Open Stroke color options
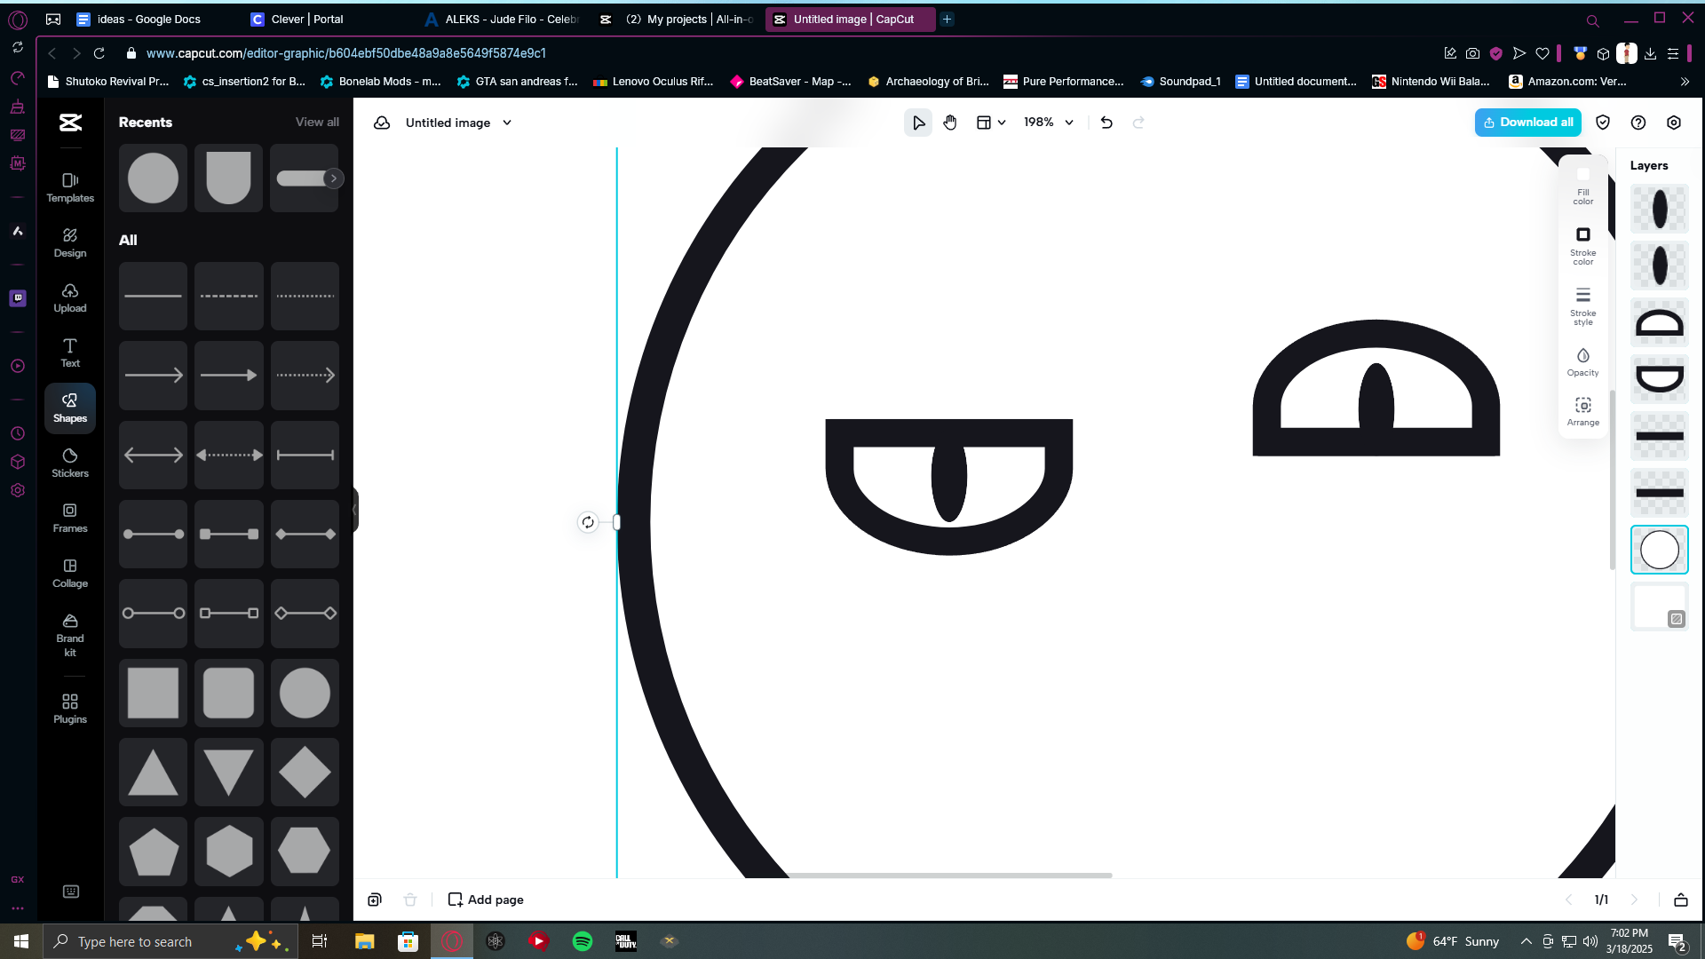Viewport: 1705px width, 959px height. click(x=1583, y=245)
